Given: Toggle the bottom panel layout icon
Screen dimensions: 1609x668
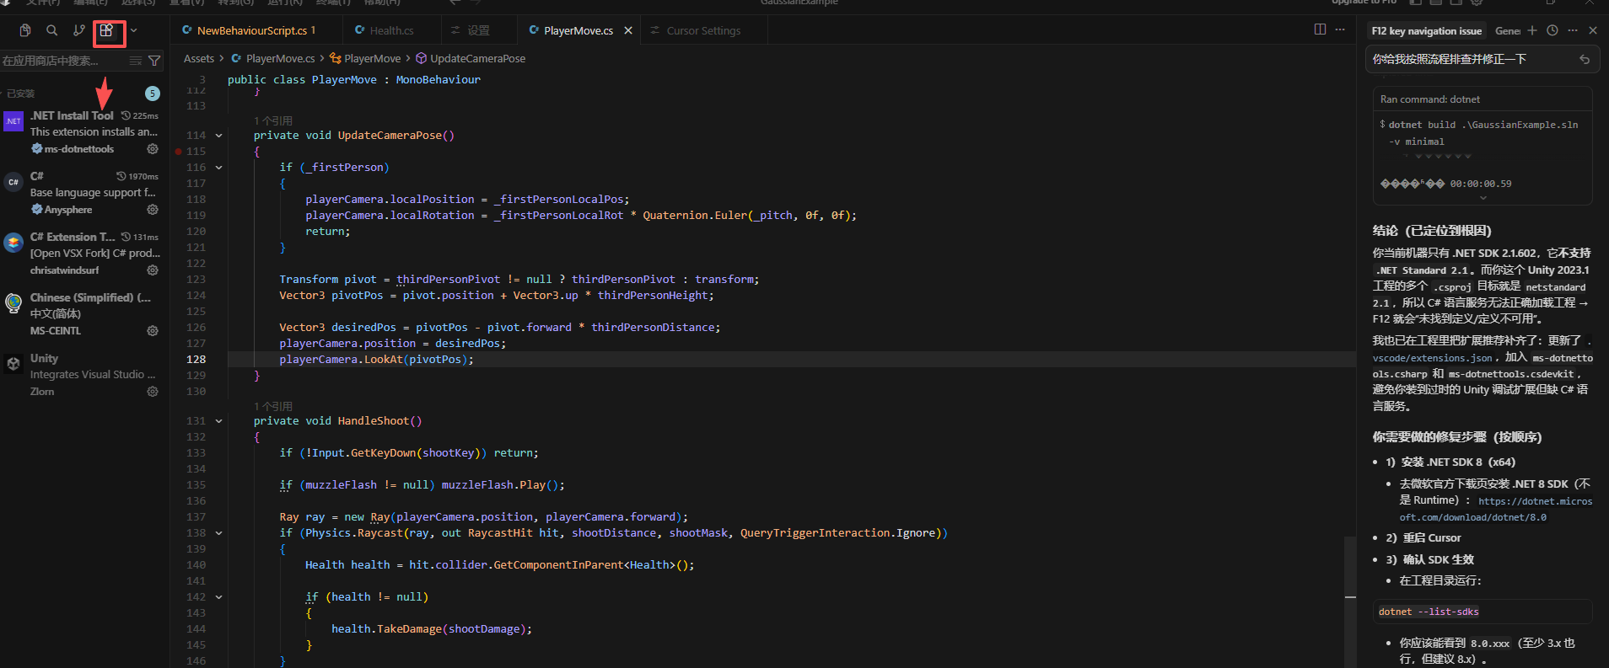Looking at the screenshot, I should tap(1436, 3).
